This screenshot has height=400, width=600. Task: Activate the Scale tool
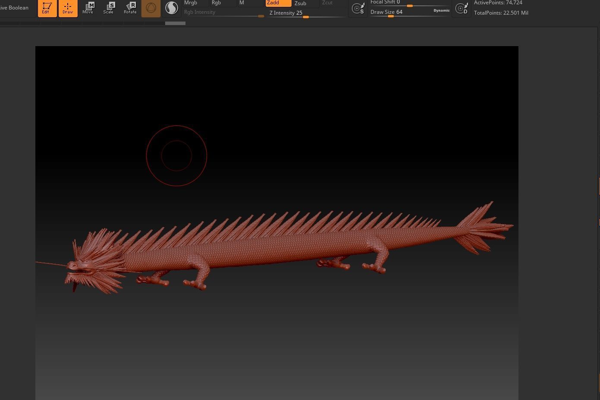click(109, 8)
